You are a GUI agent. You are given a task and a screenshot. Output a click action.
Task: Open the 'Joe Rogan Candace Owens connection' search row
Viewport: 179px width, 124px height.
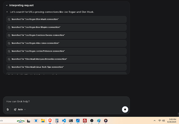(x=66, y=35)
